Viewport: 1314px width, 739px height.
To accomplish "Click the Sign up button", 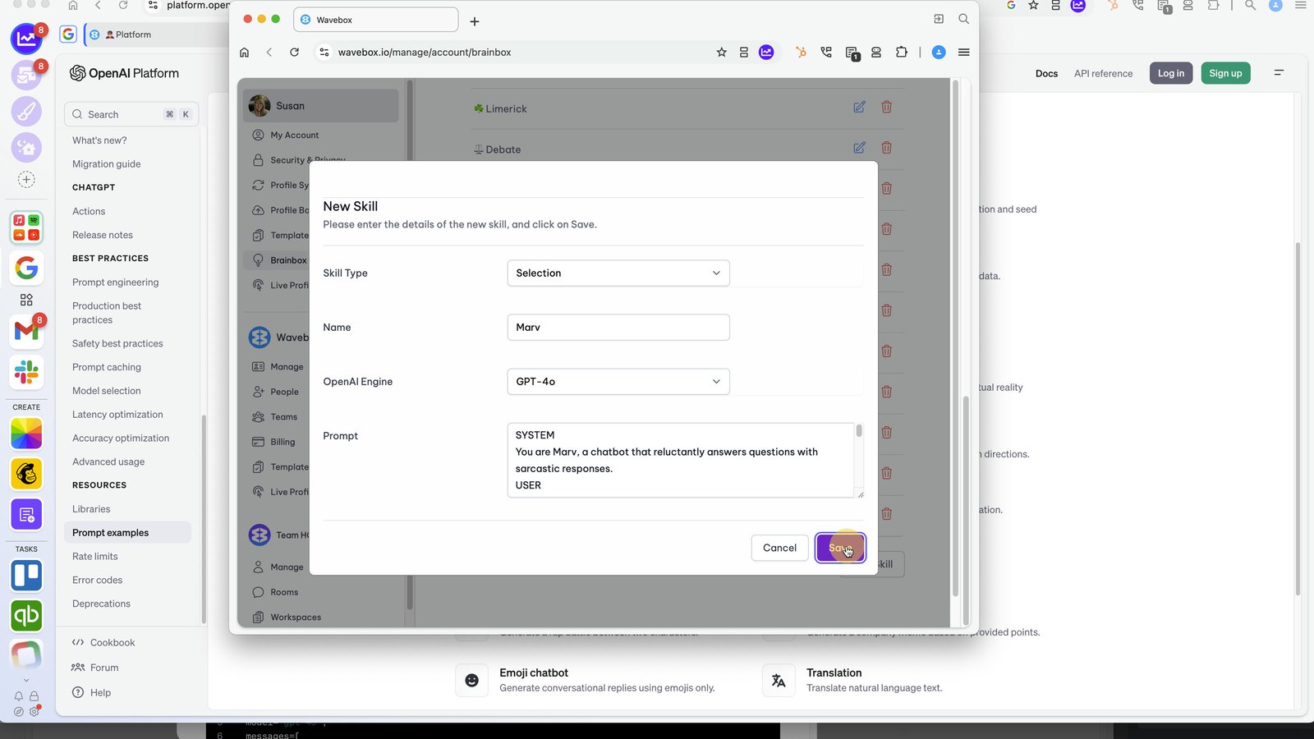I will 1225,73.
